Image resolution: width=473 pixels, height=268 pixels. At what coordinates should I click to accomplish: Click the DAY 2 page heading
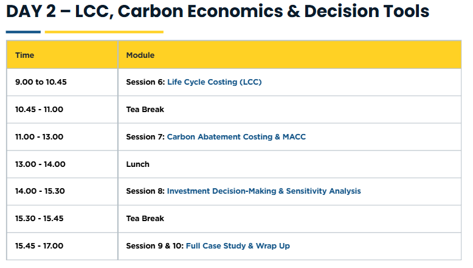coord(217,12)
